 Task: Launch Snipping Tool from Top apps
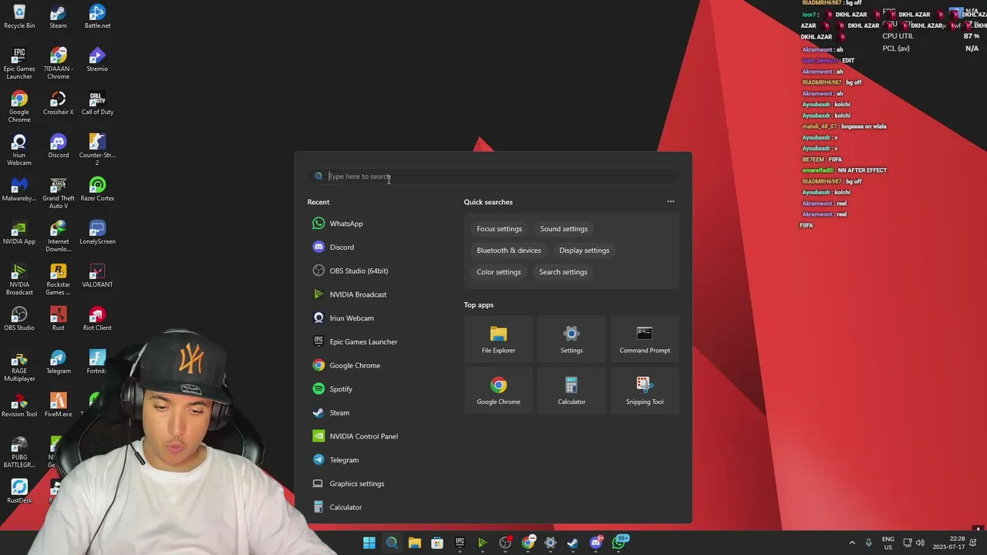645,391
